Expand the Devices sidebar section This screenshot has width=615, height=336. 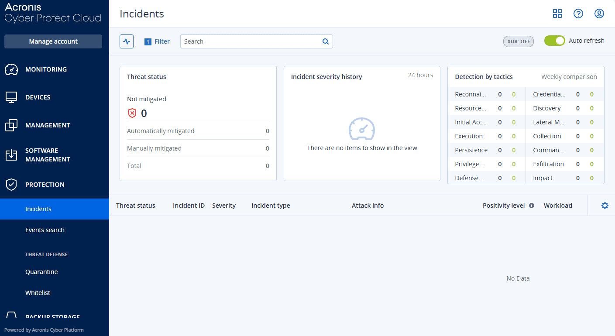coord(38,97)
